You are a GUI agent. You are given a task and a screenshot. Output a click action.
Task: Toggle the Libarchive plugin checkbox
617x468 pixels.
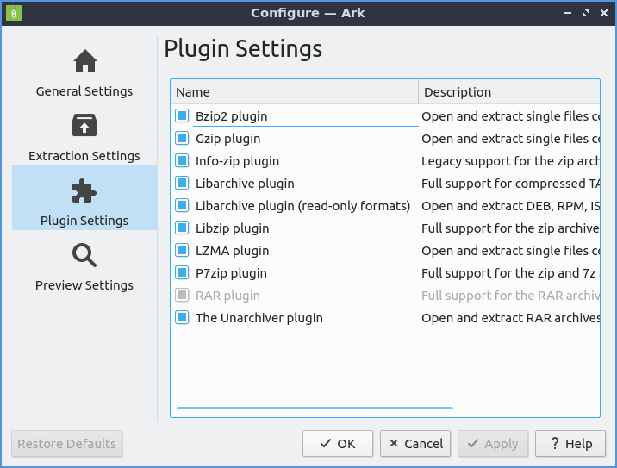coord(182,184)
